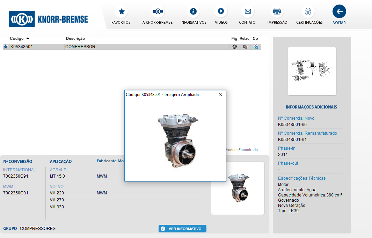
Task: Click the small compressor photo thumbnail
Action: (238, 188)
